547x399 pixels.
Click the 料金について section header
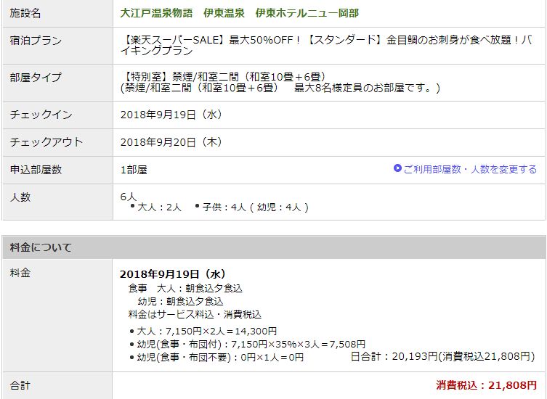click(x=274, y=247)
